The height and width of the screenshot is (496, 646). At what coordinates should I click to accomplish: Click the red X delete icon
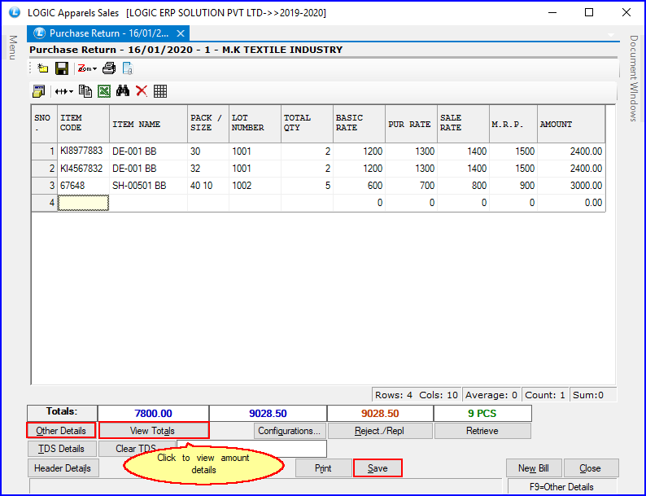click(x=142, y=91)
